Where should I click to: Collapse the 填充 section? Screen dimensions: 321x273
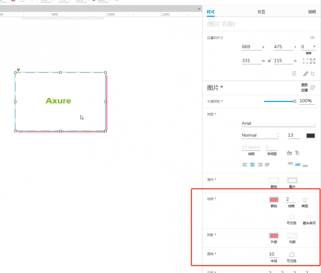(x=211, y=180)
